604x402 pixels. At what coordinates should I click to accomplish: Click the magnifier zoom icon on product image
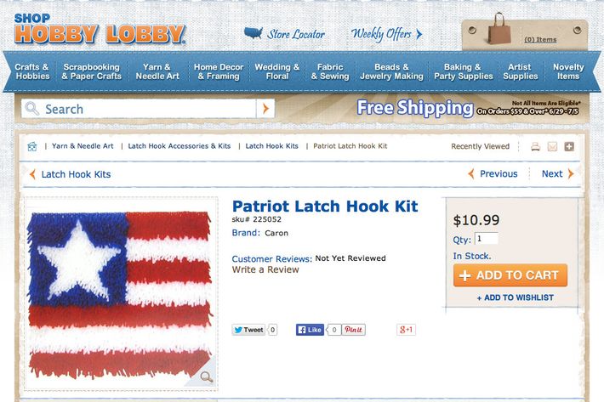click(207, 377)
